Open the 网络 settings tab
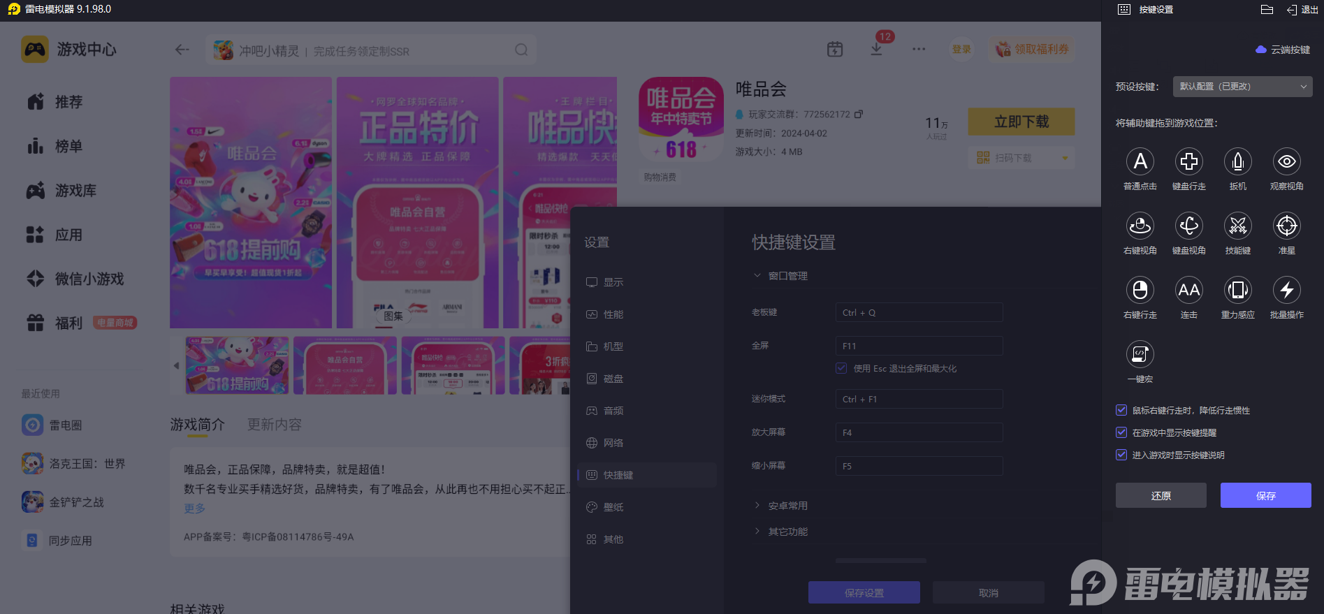 point(613,443)
